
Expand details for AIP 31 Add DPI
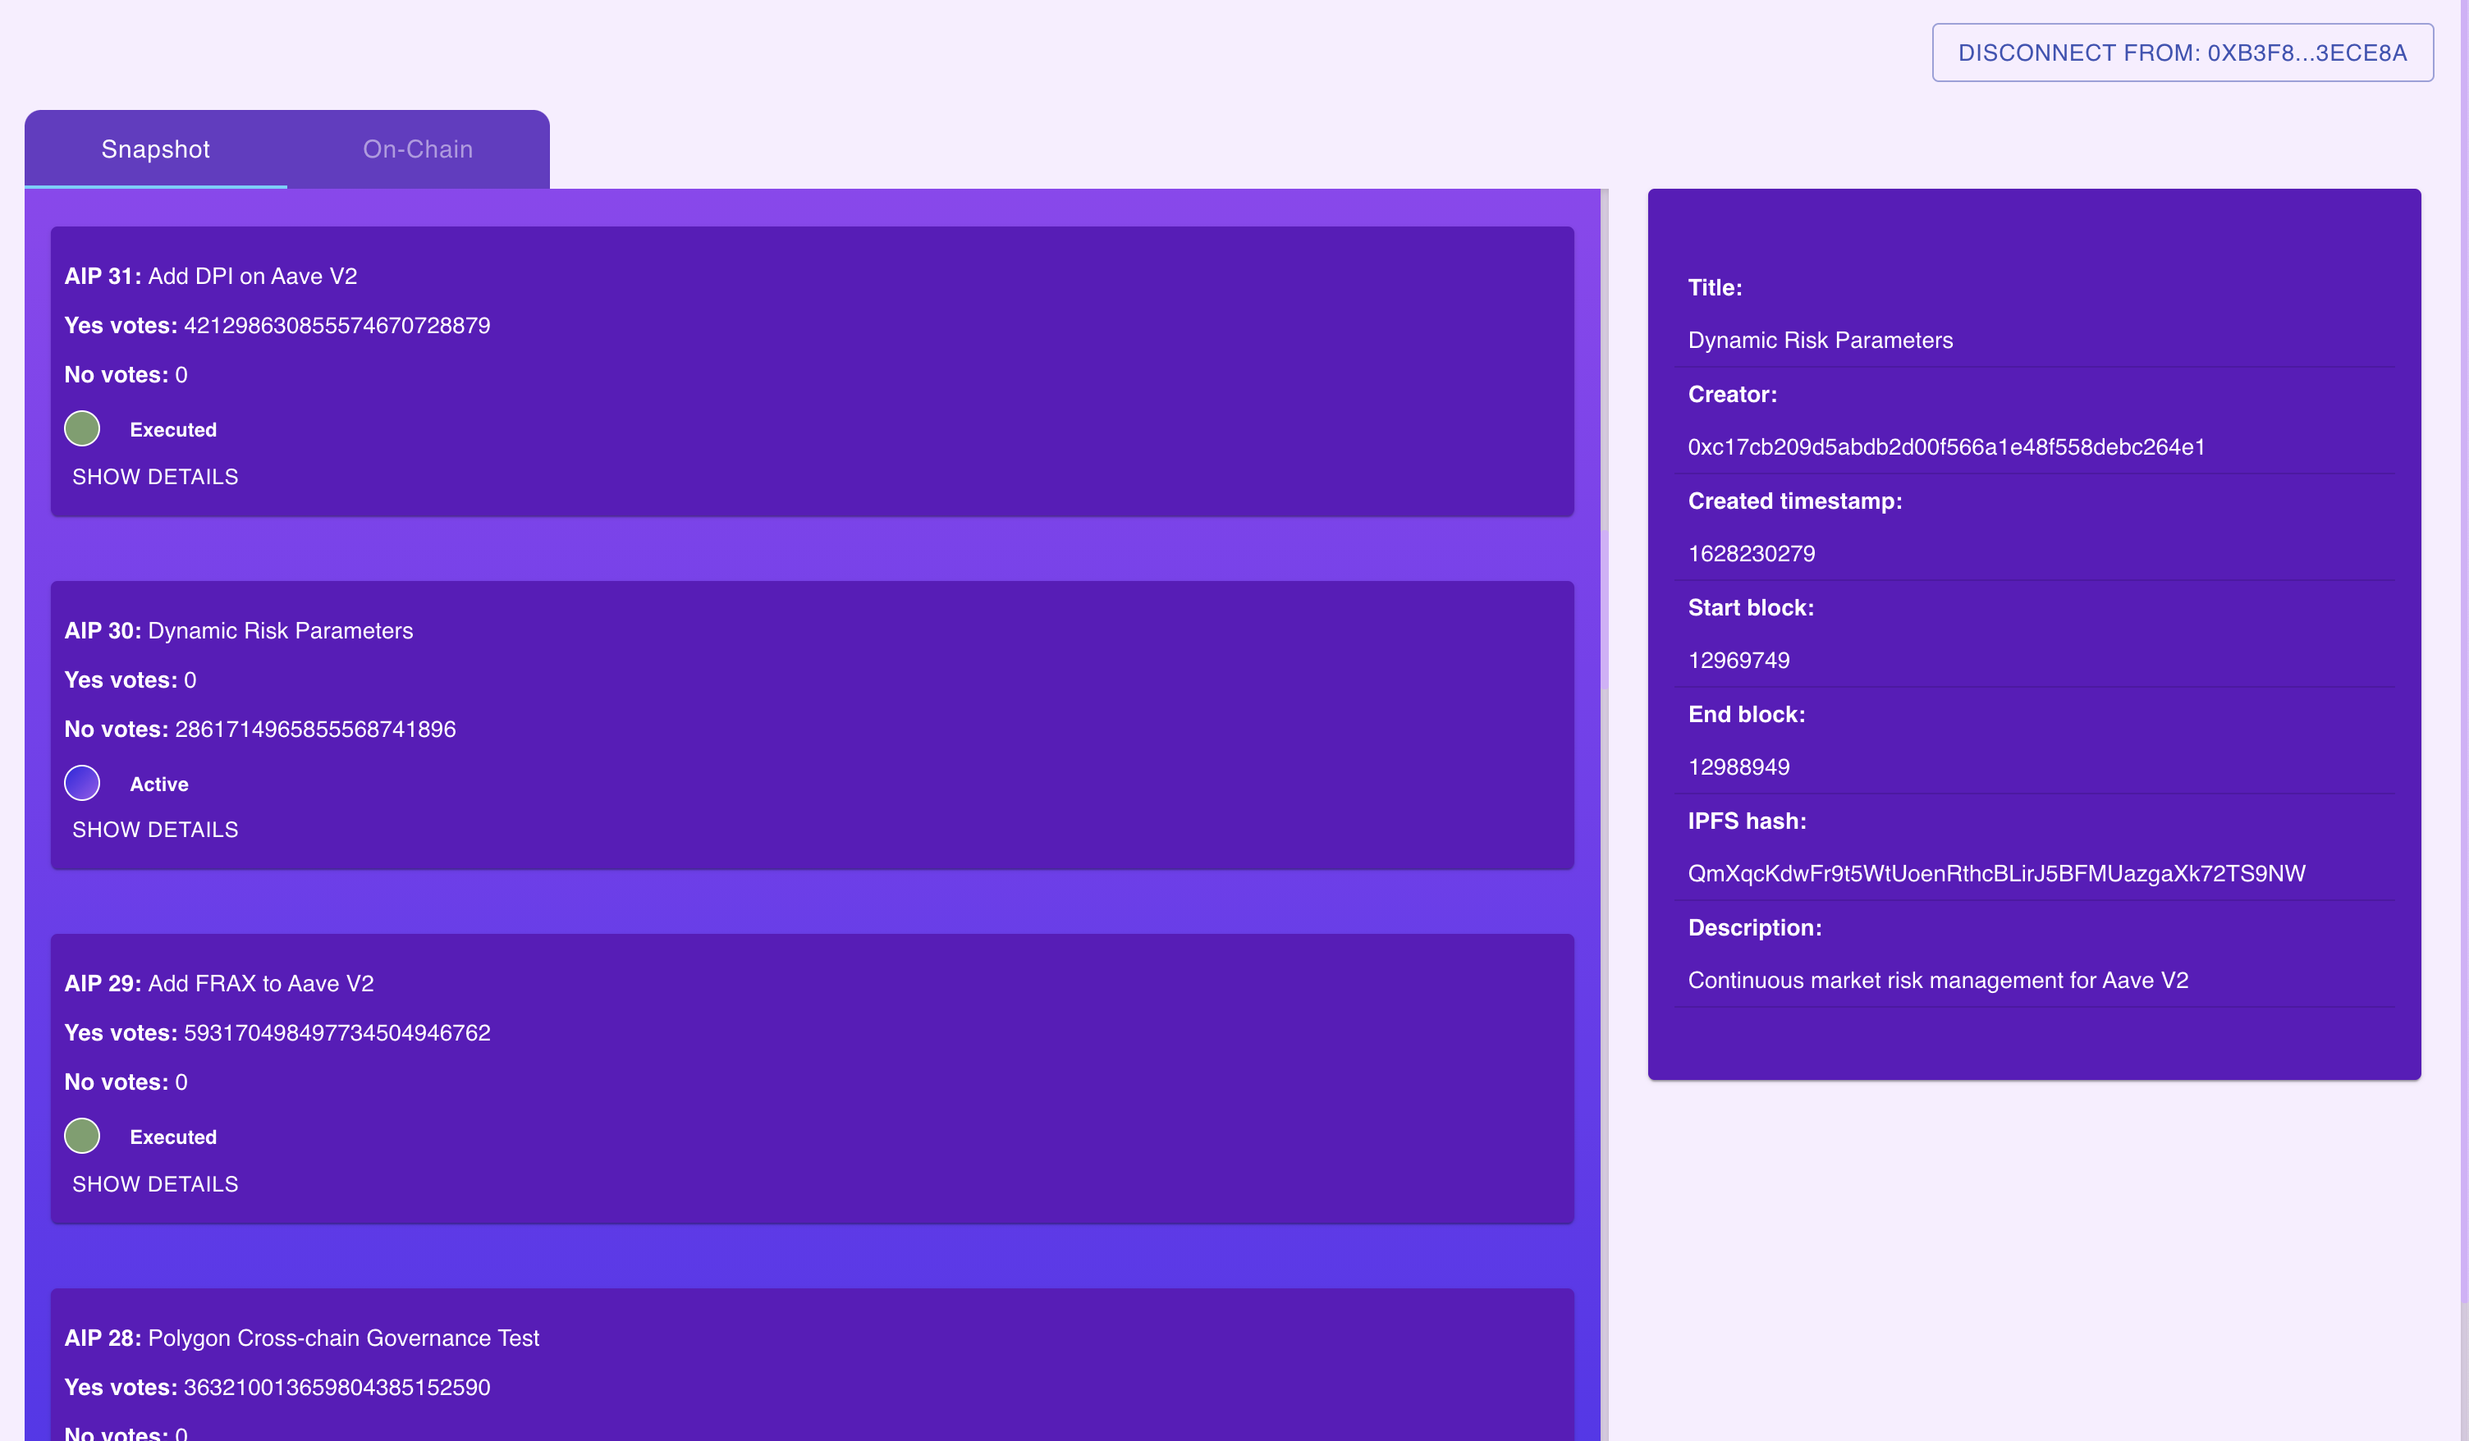[155, 477]
